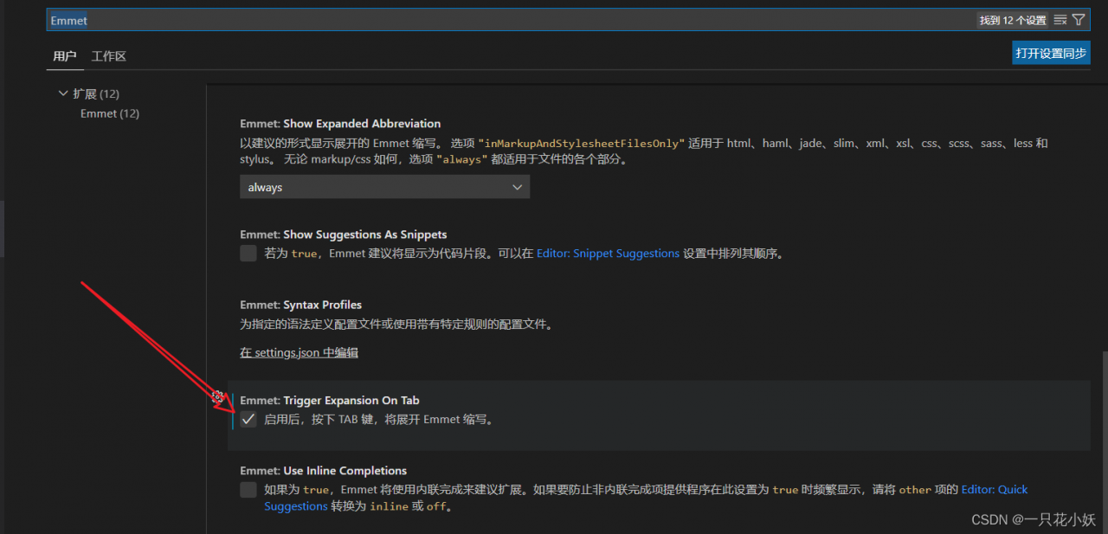Uncheck Trigger Expansion On Tab checkbox
The width and height of the screenshot is (1108, 534).
pyautogui.click(x=248, y=420)
